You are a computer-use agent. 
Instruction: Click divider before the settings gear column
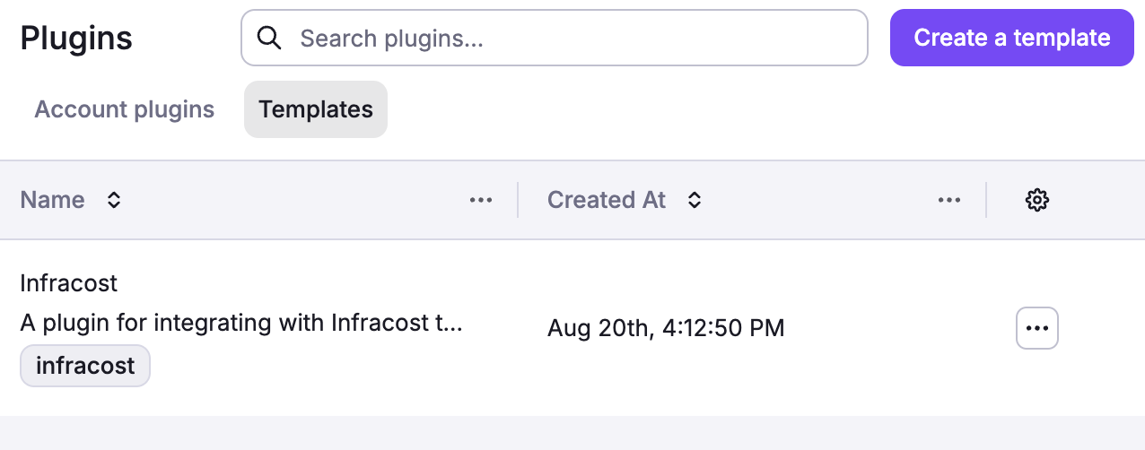pos(986,200)
